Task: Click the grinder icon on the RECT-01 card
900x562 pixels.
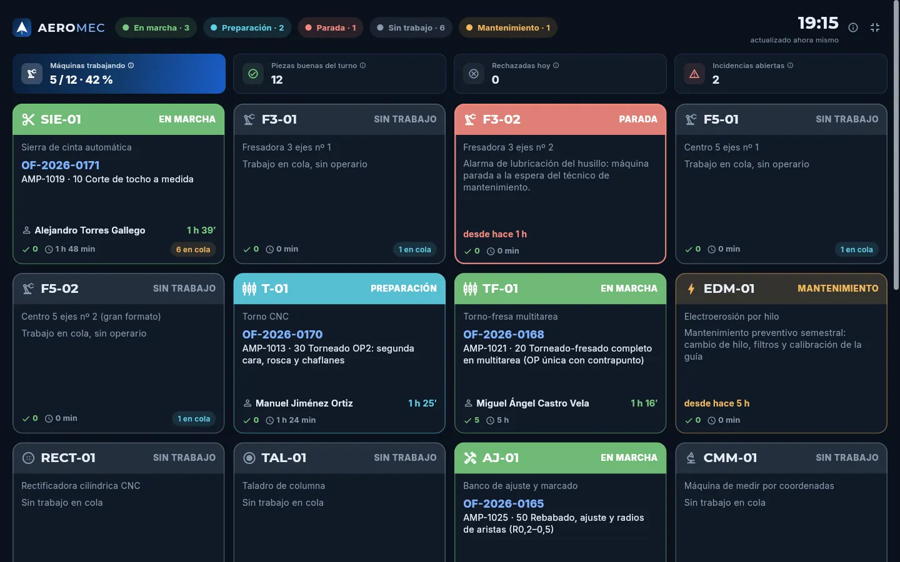Action: coord(28,458)
